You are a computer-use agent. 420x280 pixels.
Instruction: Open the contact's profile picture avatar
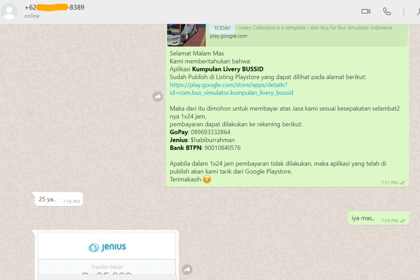9,11
